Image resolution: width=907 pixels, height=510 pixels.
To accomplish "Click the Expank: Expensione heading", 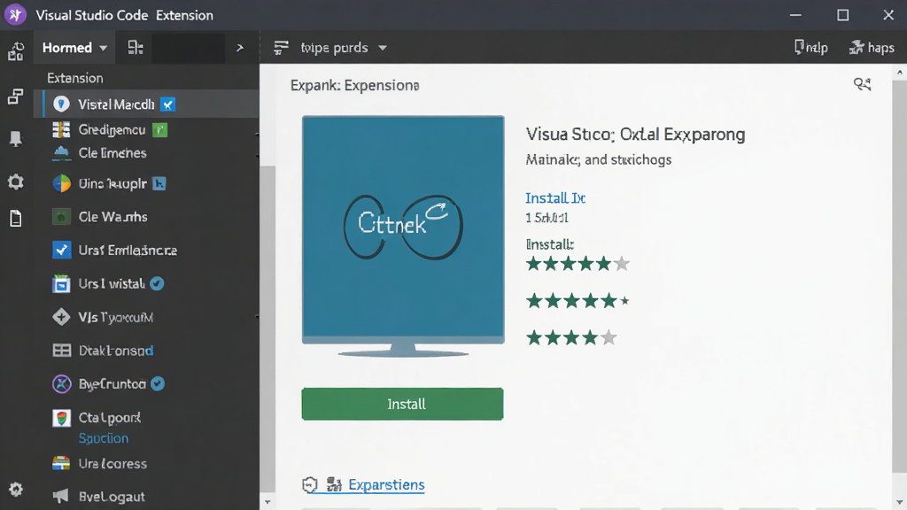I will coord(355,86).
